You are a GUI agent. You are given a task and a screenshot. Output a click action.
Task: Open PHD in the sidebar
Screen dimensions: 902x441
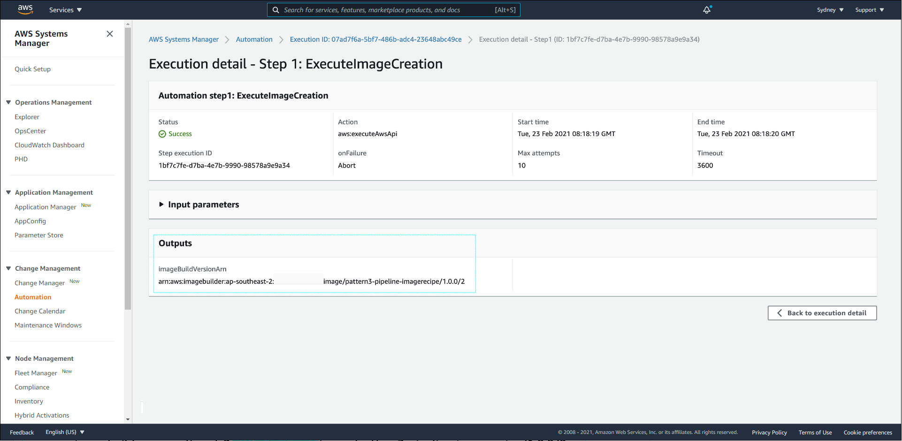[x=21, y=159]
